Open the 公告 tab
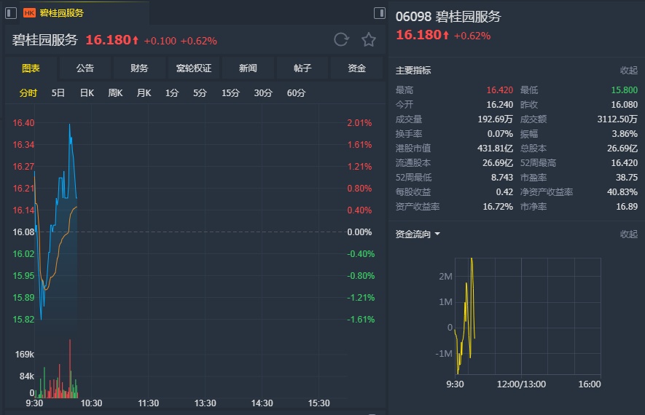The width and height of the screenshot is (645, 415). pyautogui.click(x=85, y=68)
